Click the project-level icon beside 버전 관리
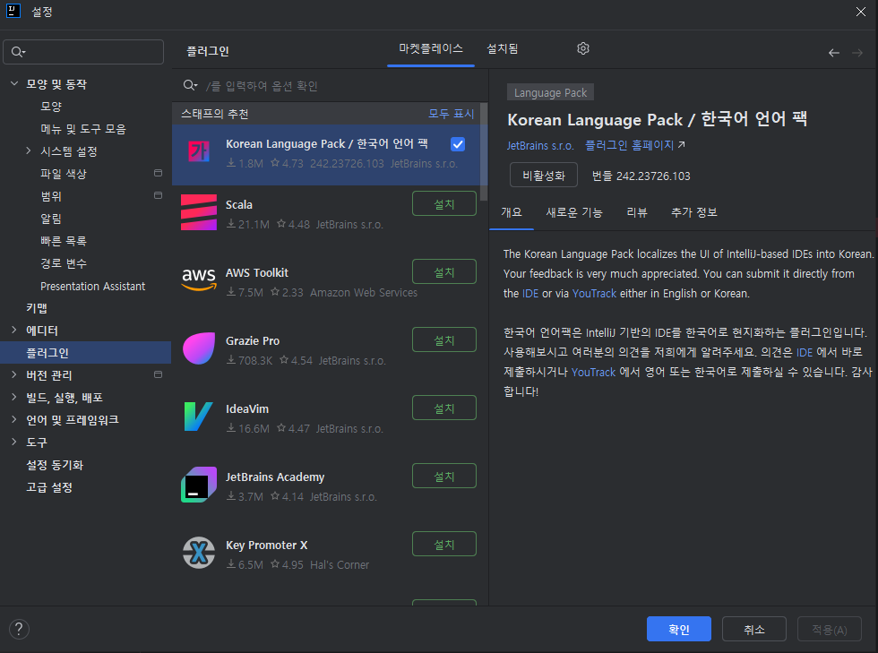This screenshot has width=878, height=653. pos(158,374)
